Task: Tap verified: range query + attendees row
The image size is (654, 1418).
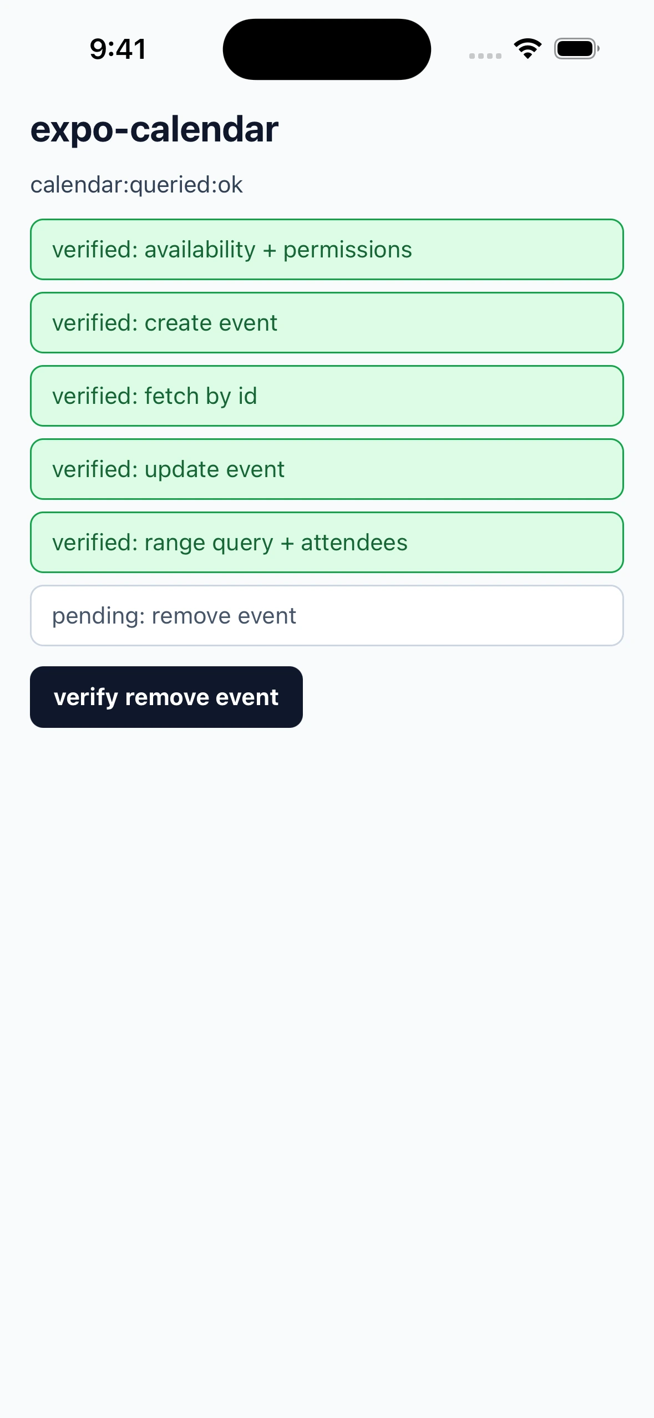Action: [x=327, y=543]
